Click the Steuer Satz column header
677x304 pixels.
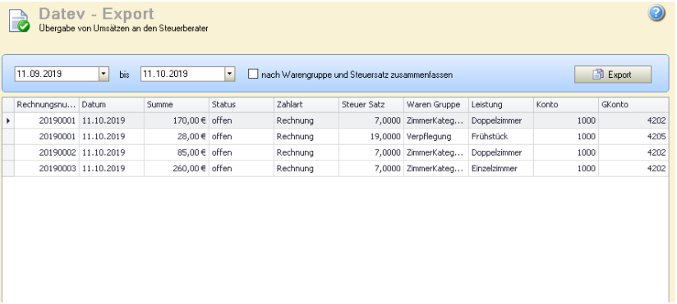(371, 105)
